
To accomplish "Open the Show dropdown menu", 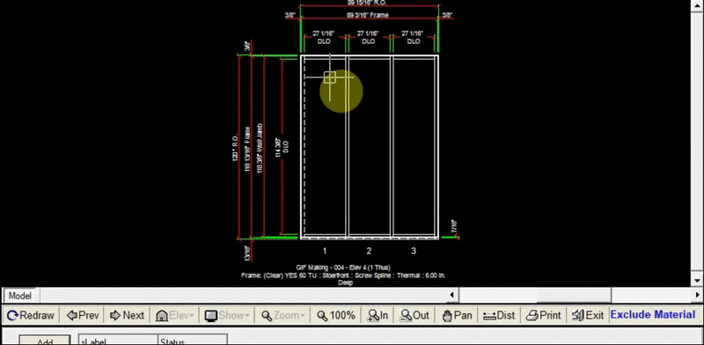I will coord(227,315).
